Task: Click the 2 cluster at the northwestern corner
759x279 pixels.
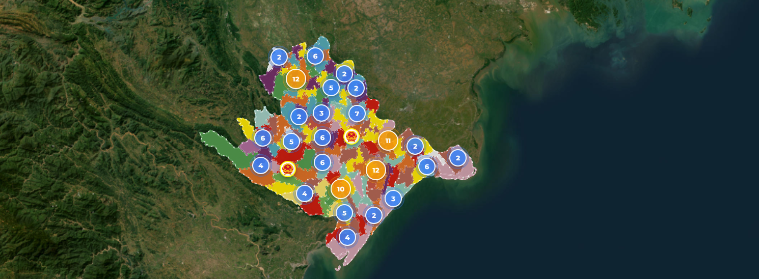Action: pyautogui.click(x=279, y=57)
